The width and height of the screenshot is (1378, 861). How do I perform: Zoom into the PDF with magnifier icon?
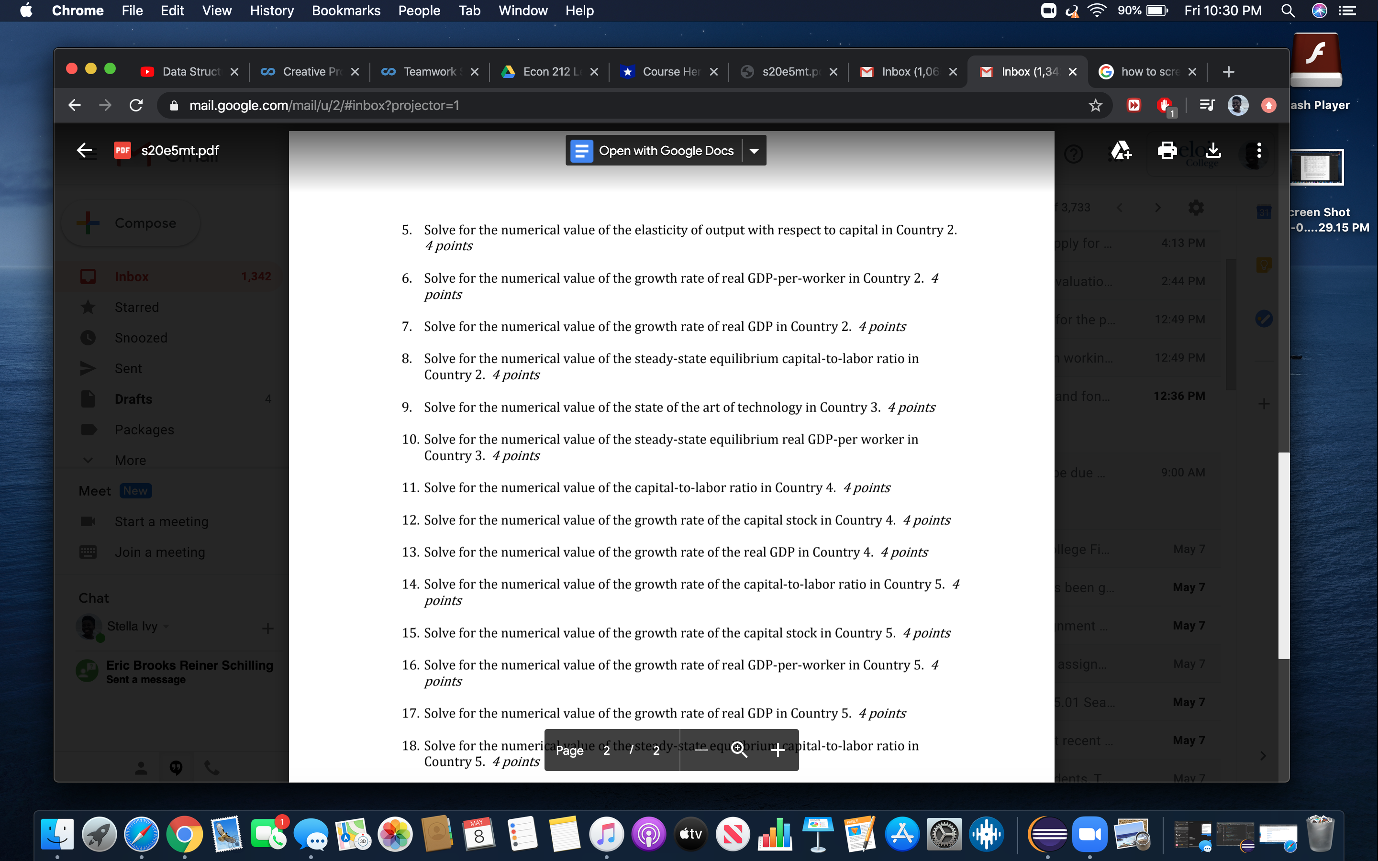click(x=739, y=750)
